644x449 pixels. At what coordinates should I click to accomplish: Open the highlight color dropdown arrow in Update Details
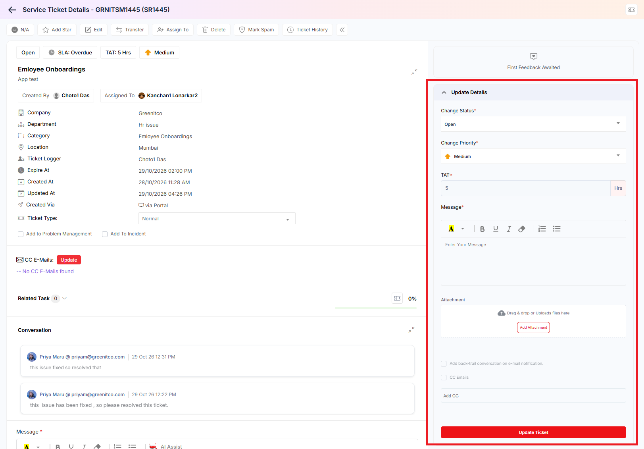click(463, 229)
